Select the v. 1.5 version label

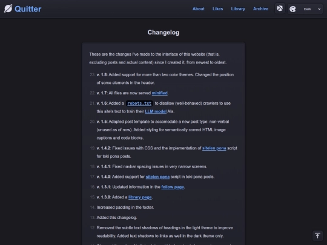[x=102, y=122]
